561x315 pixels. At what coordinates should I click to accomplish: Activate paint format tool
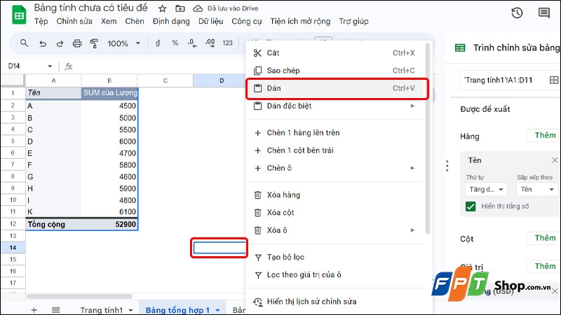[x=94, y=43]
